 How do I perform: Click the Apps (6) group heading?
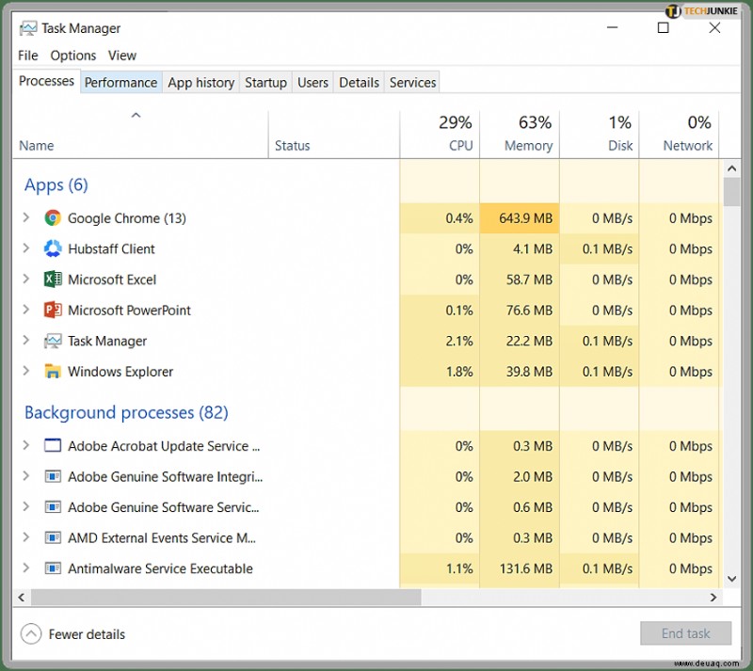point(56,184)
